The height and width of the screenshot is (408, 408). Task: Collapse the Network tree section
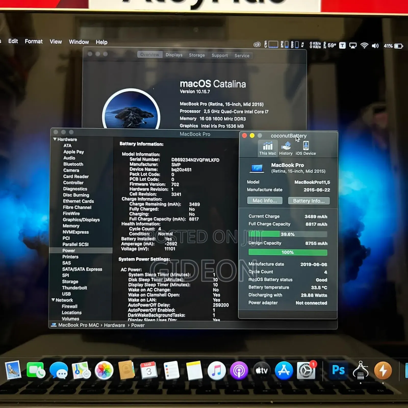(x=53, y=300)
